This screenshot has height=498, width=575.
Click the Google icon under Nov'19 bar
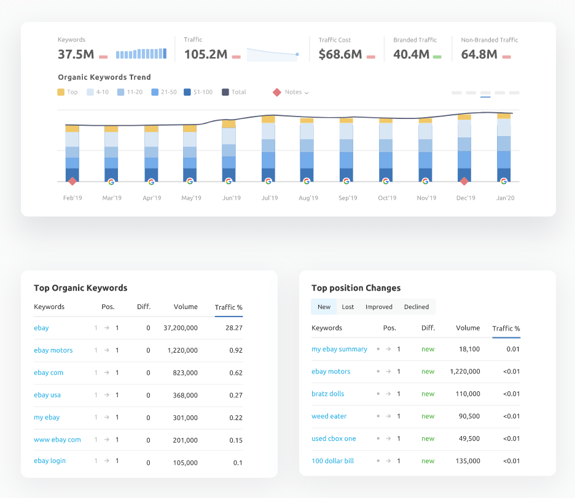coord(425,182)
